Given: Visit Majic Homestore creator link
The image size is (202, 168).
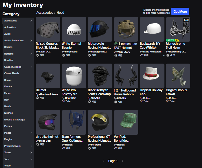Looking at the screenshot, I should pyautogui.click(x=152, y=52).
